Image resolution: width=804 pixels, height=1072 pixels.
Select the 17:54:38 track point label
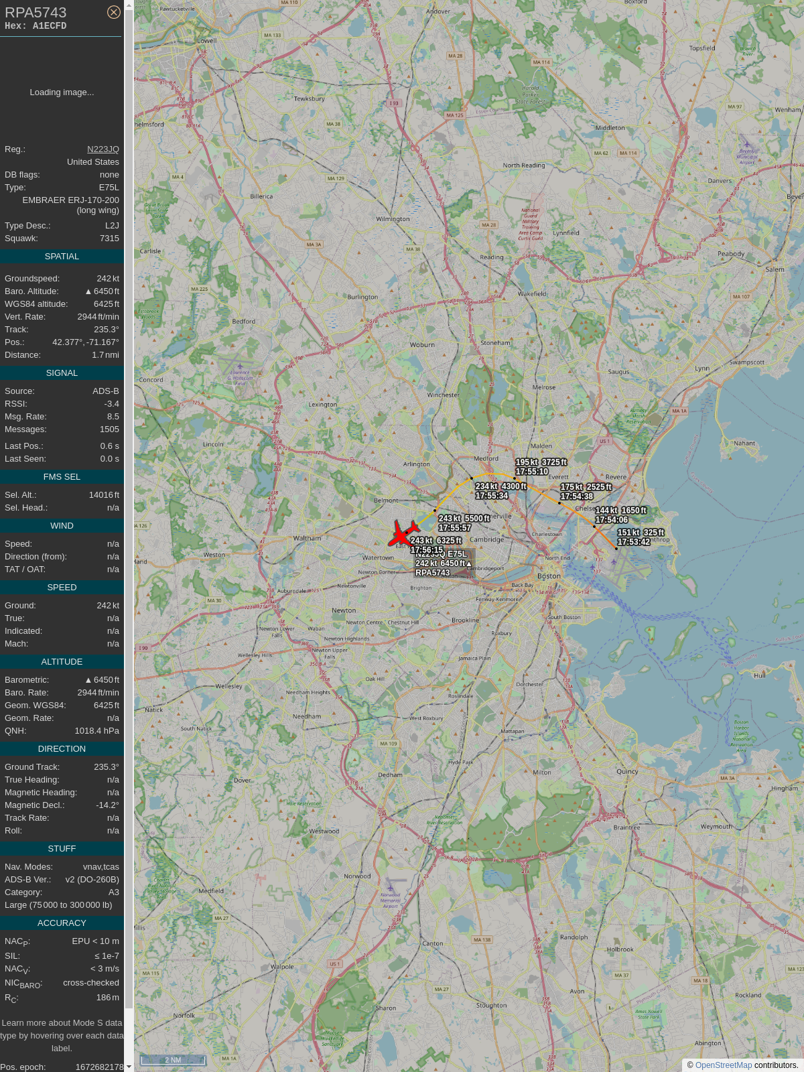(x=577, y=496)
